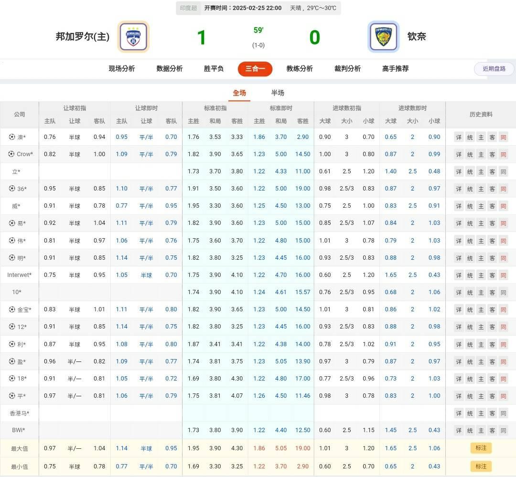The image size is (516, 477).
Task: Click 客 button in Interwet* row
Action: pos(492,276)
